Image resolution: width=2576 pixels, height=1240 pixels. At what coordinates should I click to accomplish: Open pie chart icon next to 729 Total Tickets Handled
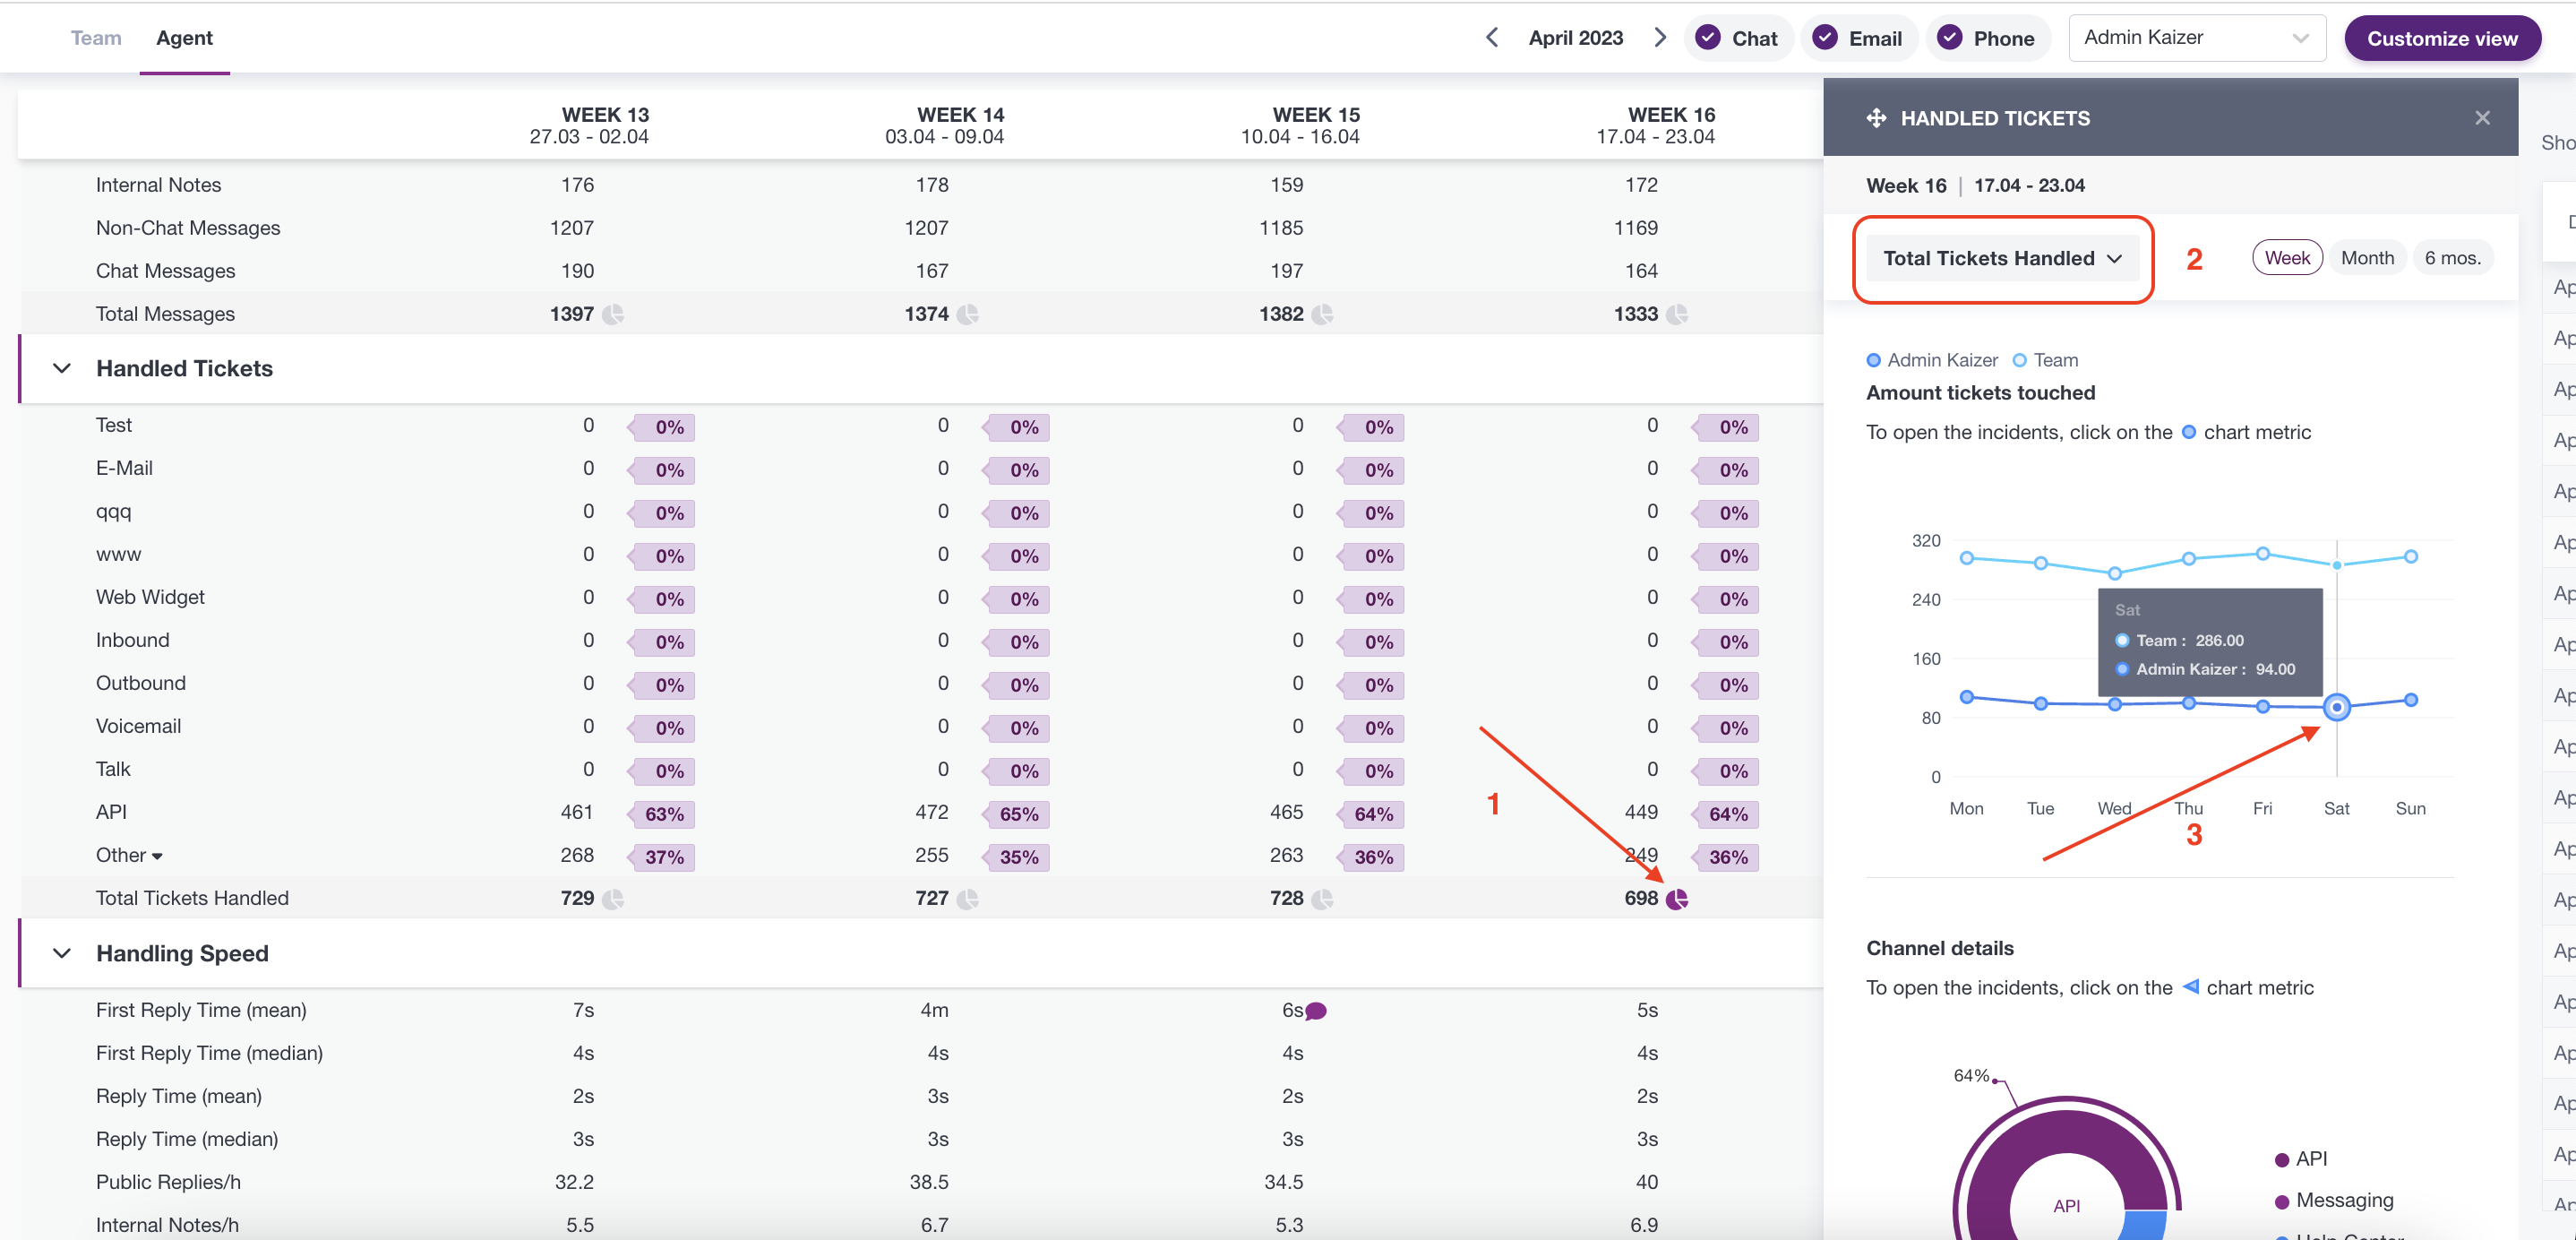click(x=613, y=899)
